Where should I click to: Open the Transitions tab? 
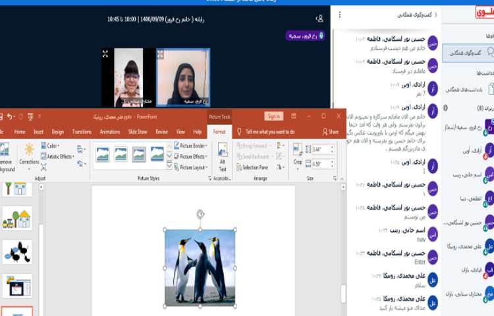click(x=82, y=132)
